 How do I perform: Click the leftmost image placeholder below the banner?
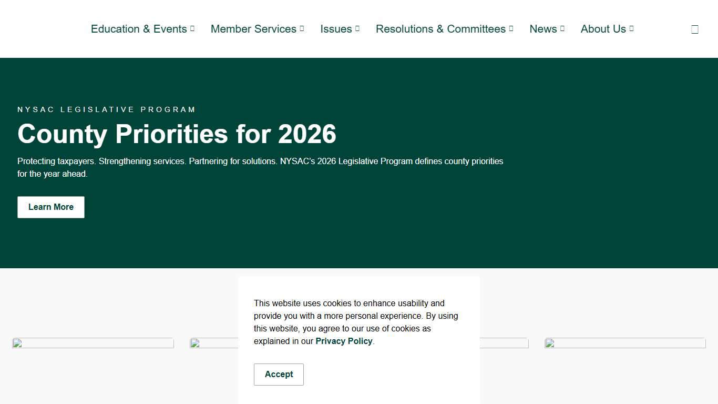click(x=93, y=343)
